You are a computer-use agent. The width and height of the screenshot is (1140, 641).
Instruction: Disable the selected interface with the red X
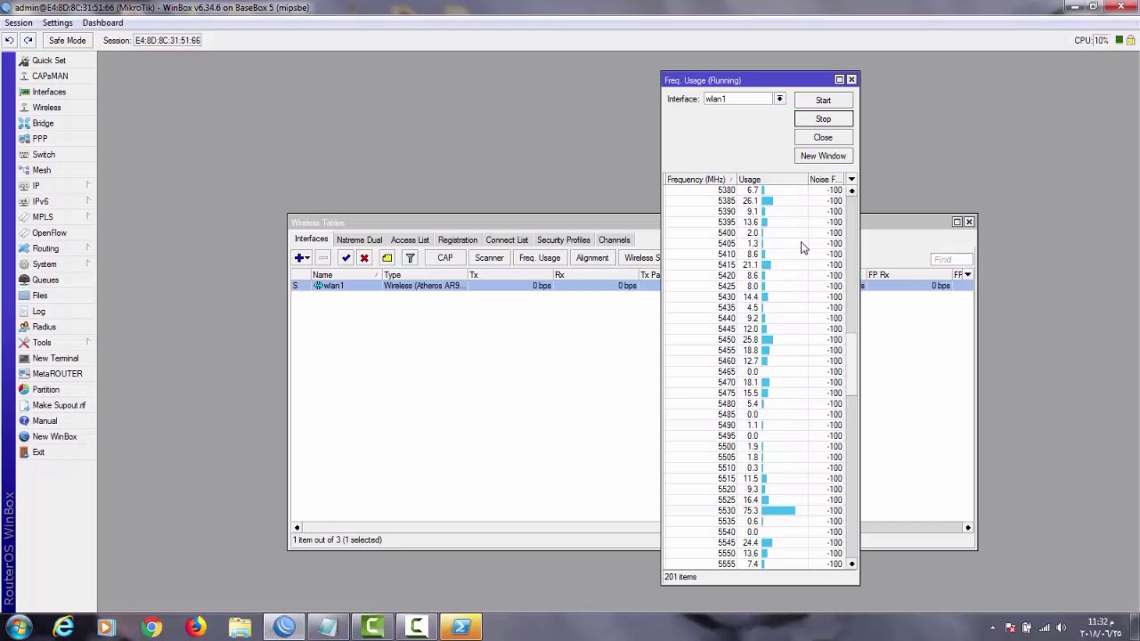(364, 258)
